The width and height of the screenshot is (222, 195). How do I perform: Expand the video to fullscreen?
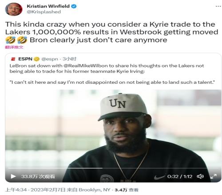tap(214, 176)
